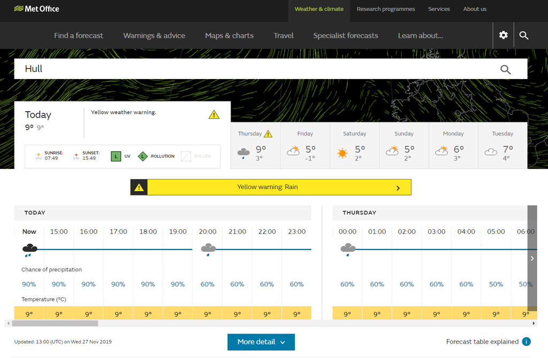Image resolution: width=548 pixels, height=358 pixels.
Task: Open the Maps & charts menu
Action: point(229,35)
